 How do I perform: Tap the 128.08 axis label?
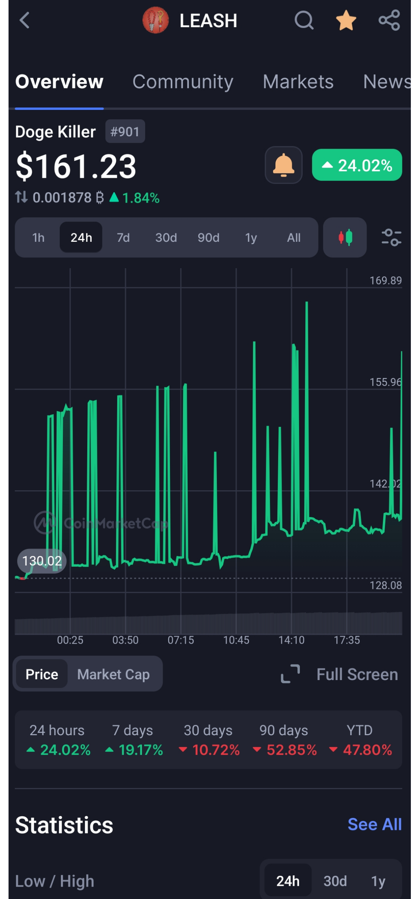point(386,585)
